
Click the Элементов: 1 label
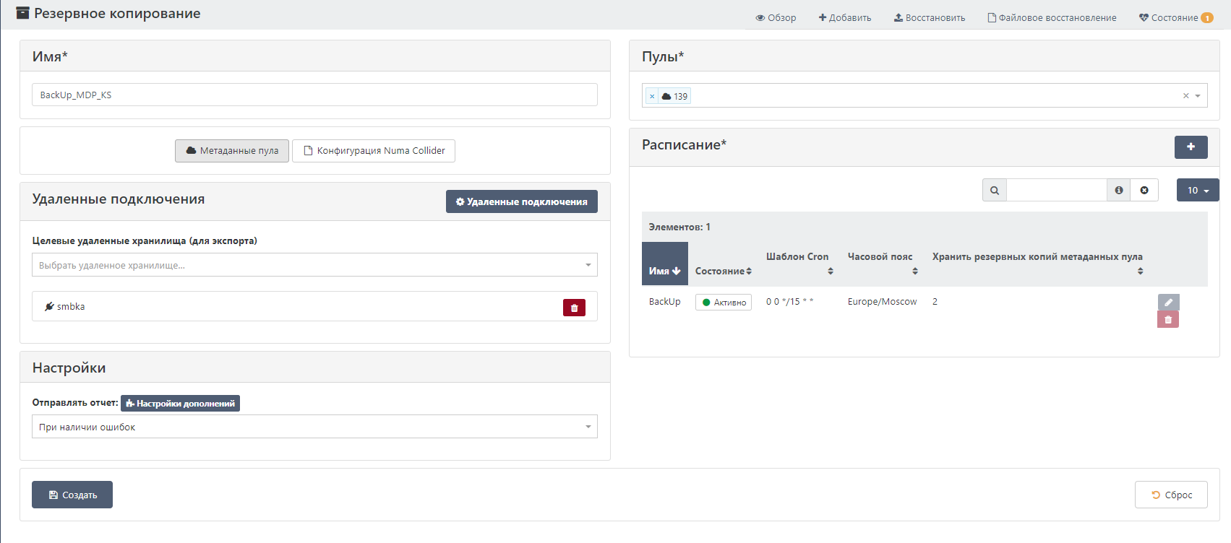coord(679,227)
